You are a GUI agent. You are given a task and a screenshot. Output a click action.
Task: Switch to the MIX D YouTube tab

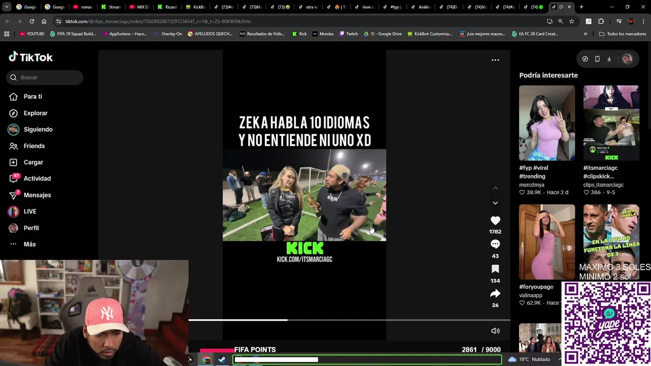coord(139,7)
